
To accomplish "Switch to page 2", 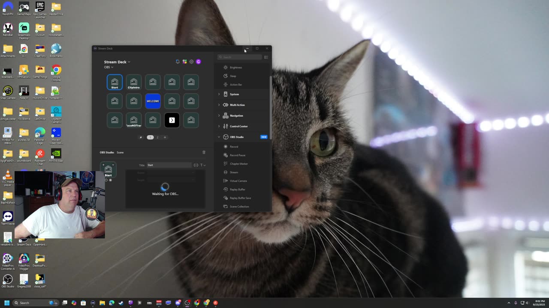I will (157, 137).
